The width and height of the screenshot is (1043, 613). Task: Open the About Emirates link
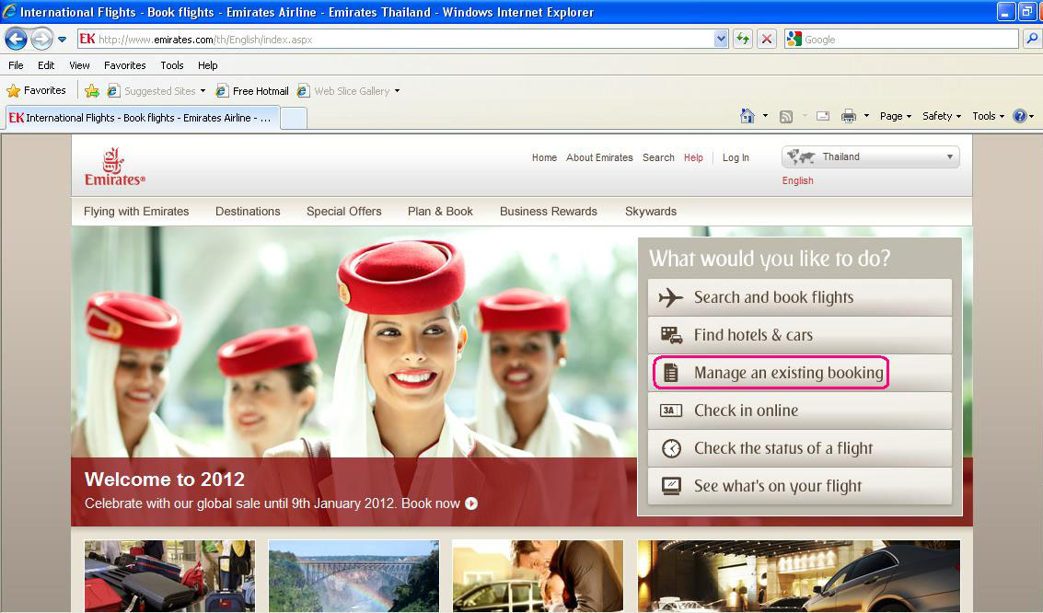(599, 157)
